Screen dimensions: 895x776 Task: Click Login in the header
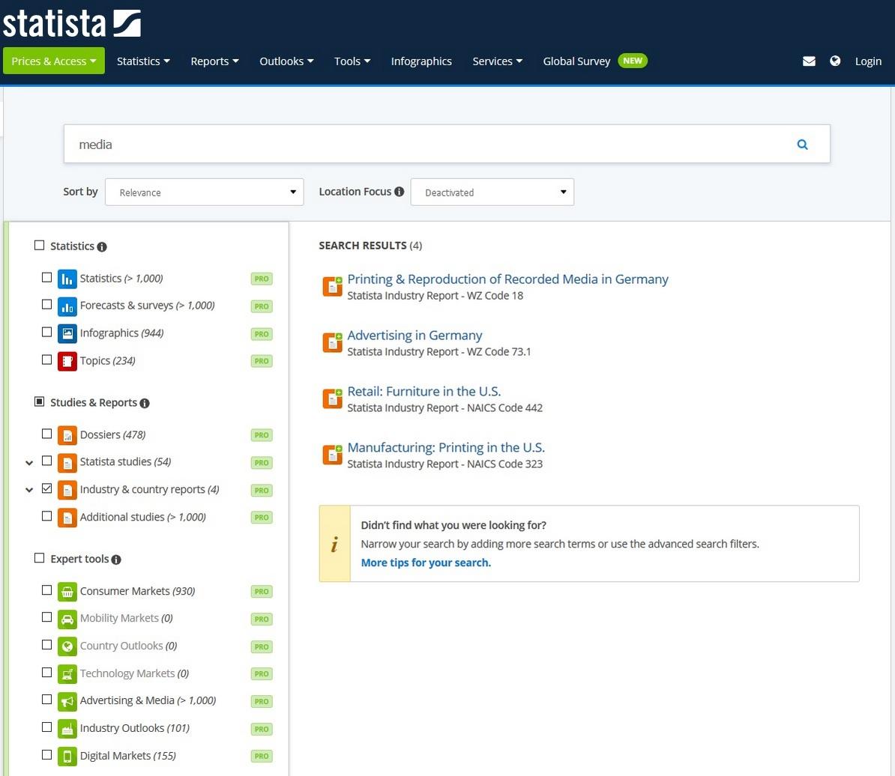point(868,61)
